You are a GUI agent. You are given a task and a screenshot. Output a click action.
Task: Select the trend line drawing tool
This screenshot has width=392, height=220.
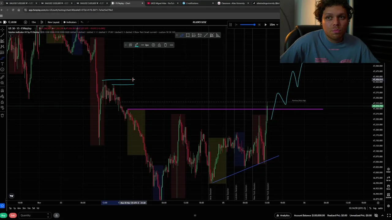[2, 35]
